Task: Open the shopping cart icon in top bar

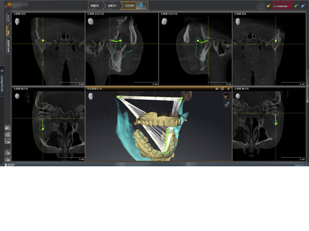Action: click(x=261, y=6)
